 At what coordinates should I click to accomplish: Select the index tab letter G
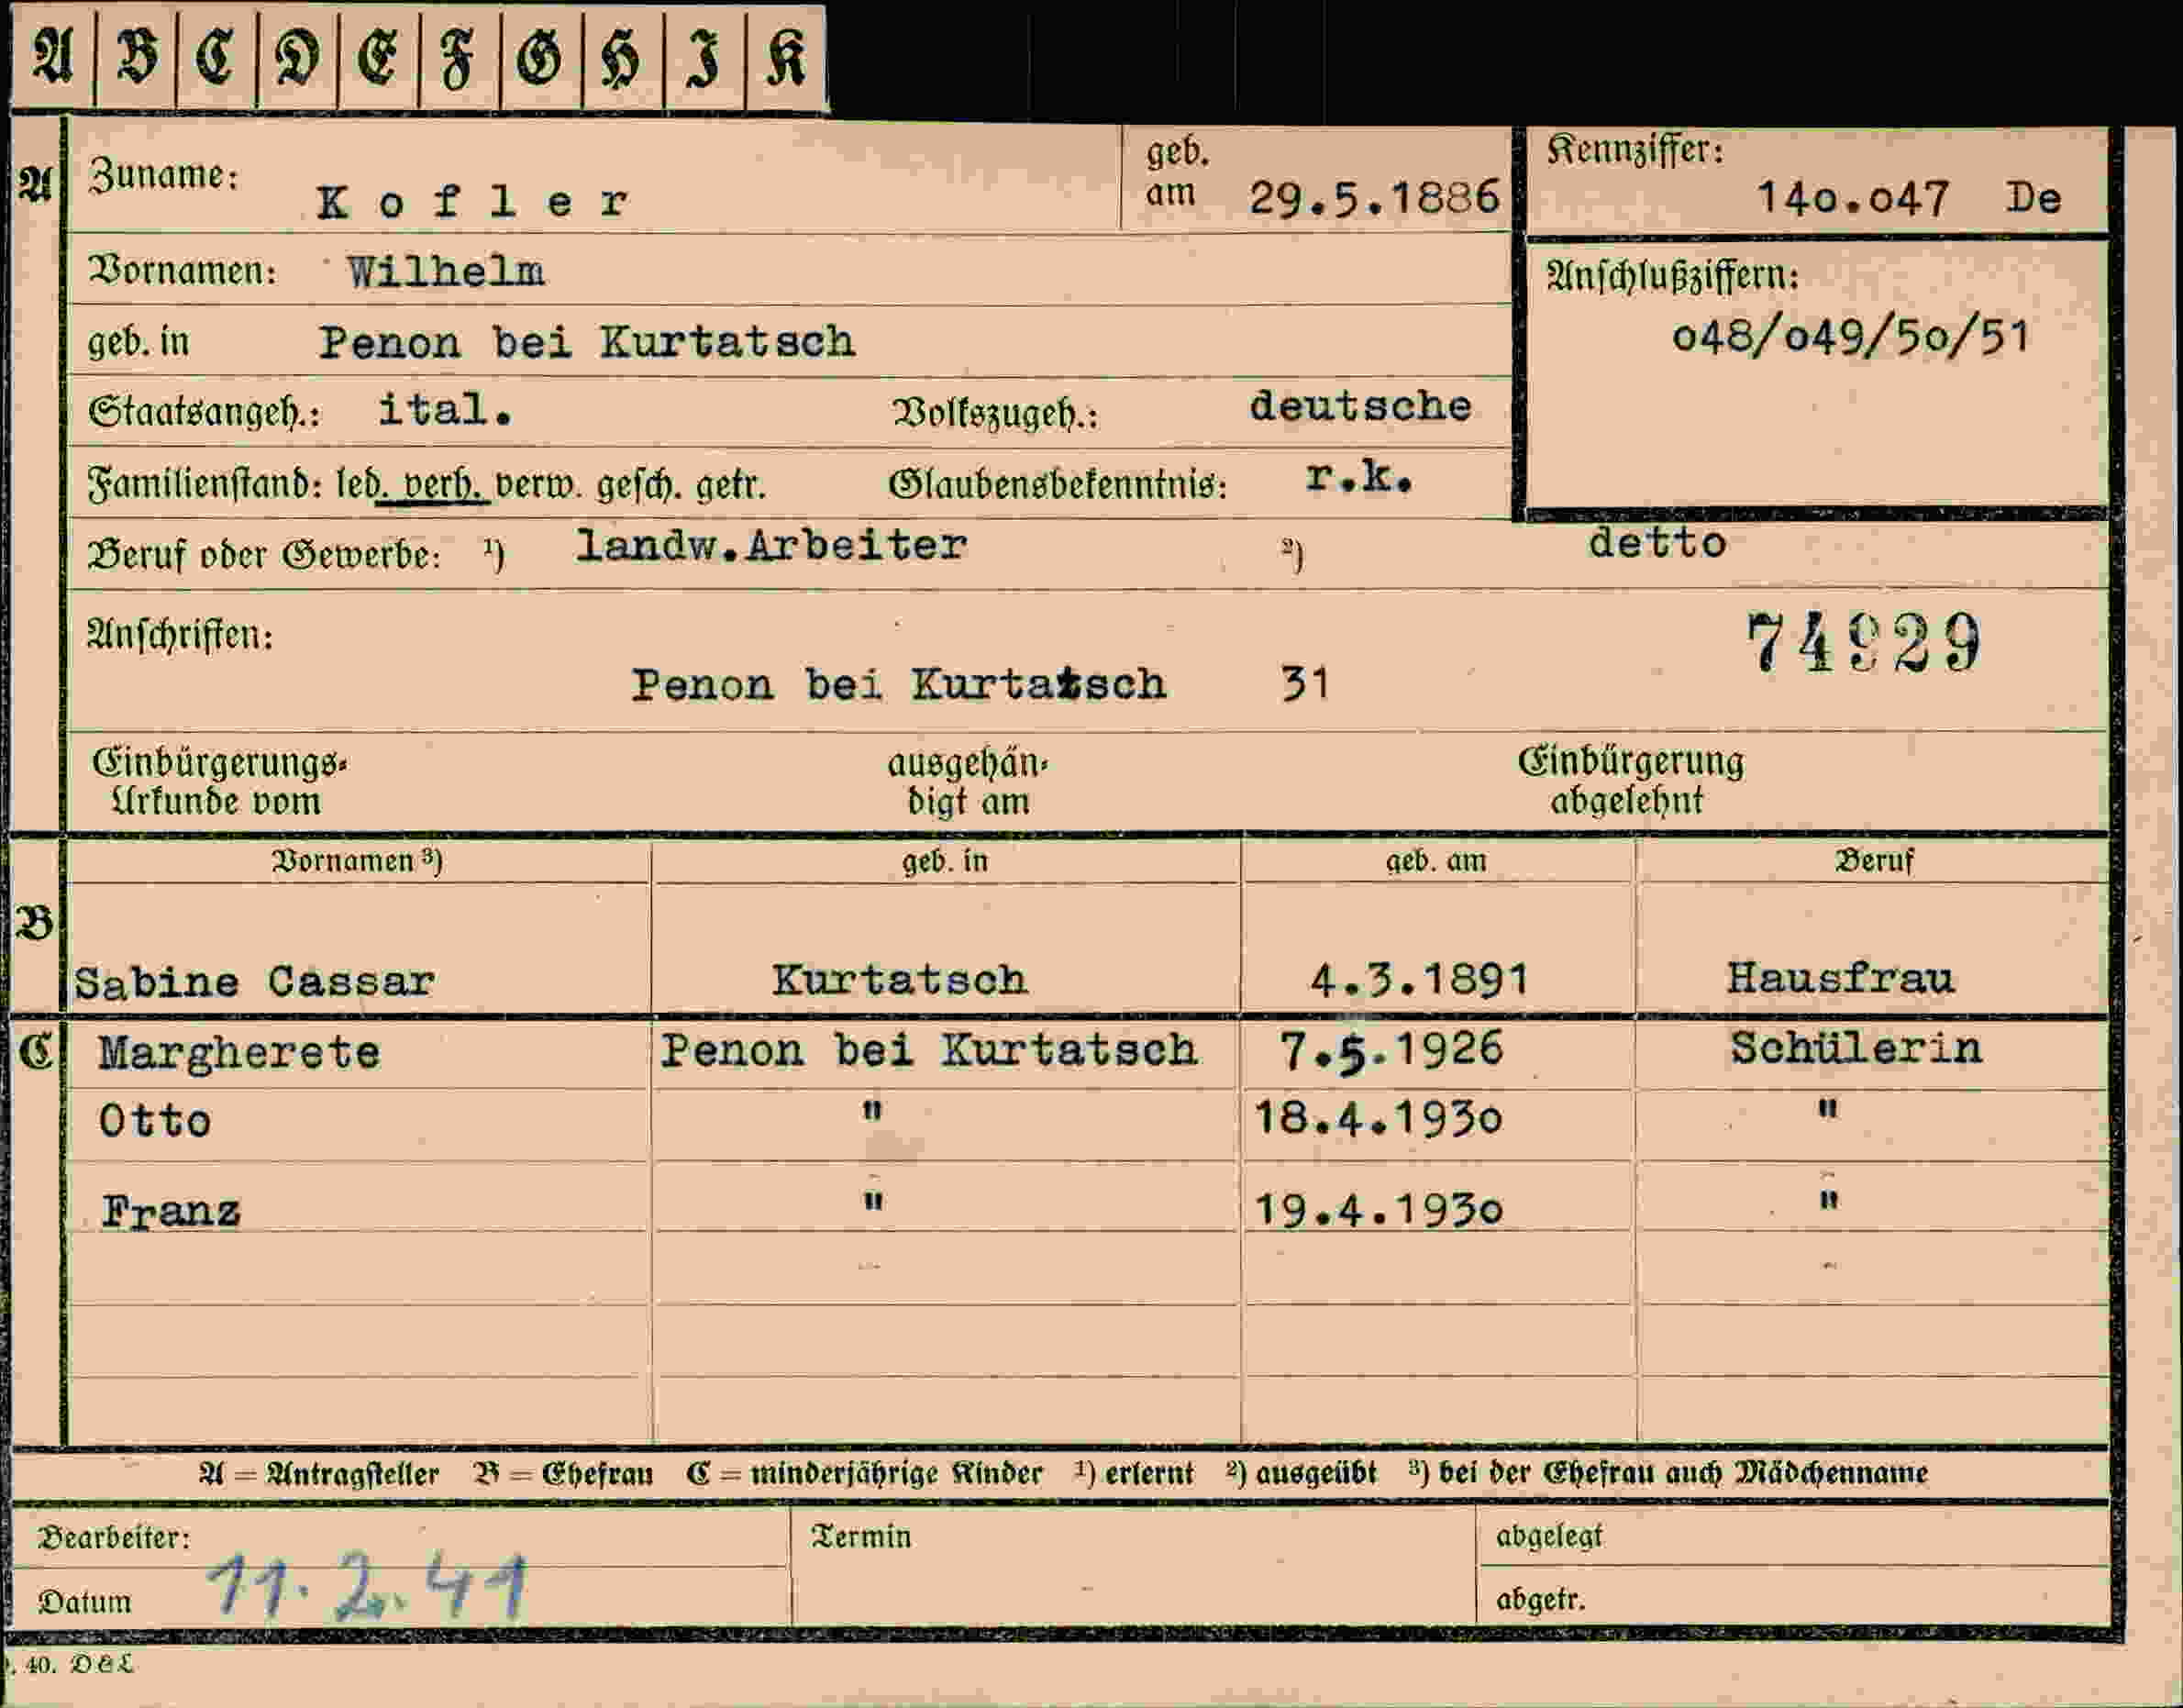click(541, 56)
